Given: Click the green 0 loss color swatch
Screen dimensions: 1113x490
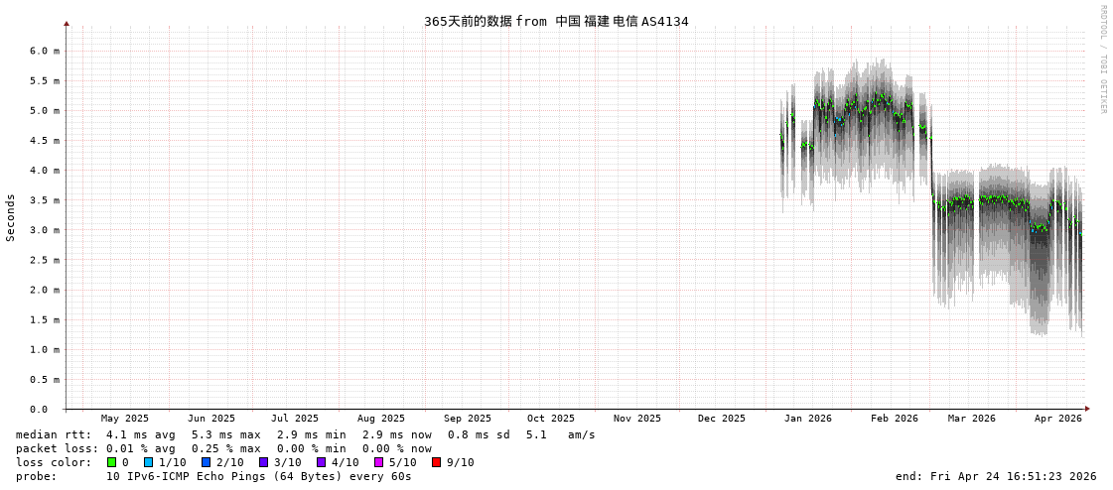Looking at the screenshot, I should pos(111,462).
